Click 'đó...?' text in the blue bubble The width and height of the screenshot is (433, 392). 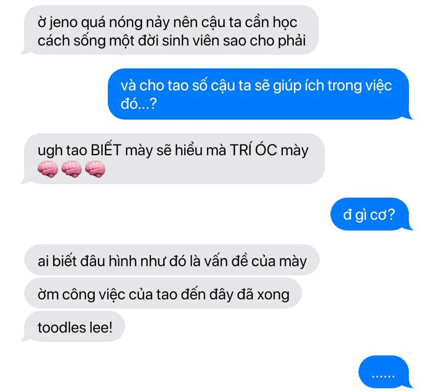point(139,104)
